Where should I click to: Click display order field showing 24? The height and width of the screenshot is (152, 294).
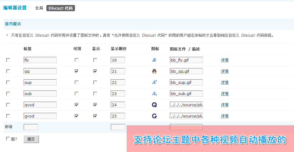pyautogui.click(x=118, y=105)
